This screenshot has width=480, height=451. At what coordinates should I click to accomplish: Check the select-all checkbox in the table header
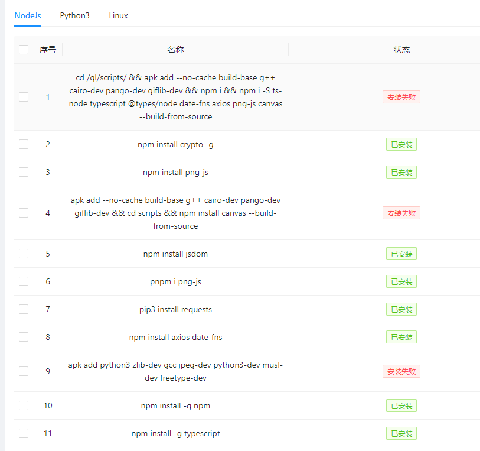tap(24, 50)
